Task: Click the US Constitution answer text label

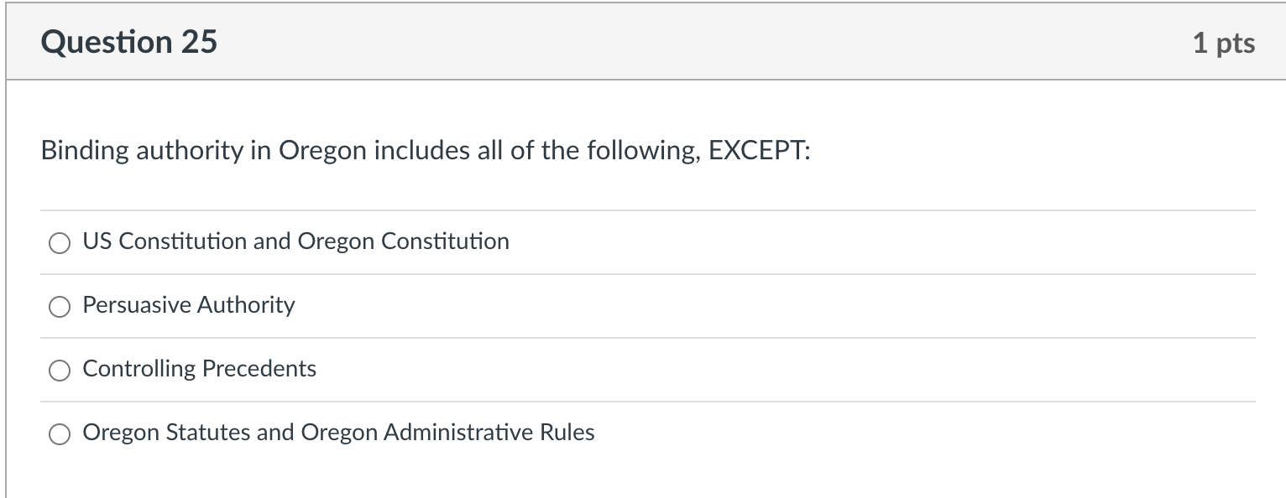Action: tap(295, 241)
